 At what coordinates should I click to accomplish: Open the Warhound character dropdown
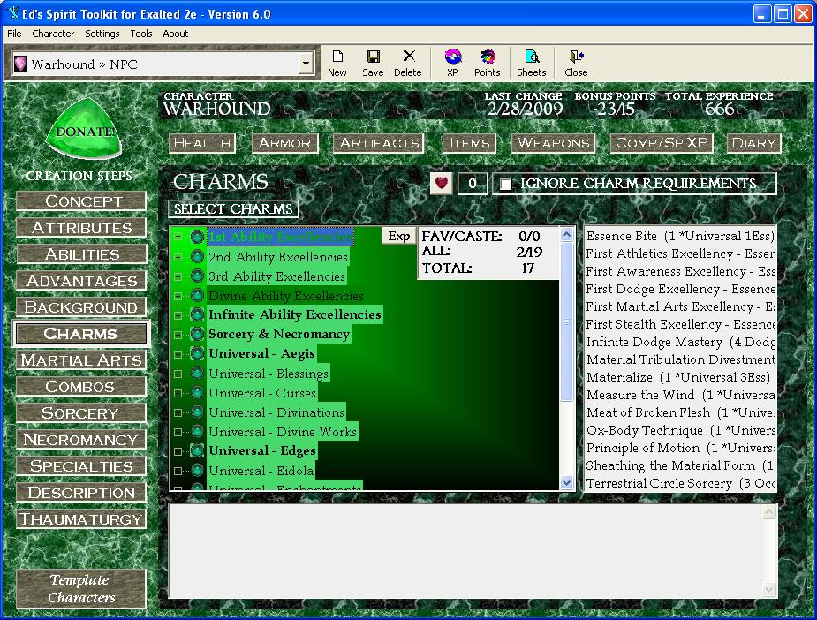(x=306, y=64)
